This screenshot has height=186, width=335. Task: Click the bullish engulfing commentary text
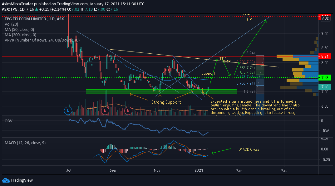pos(255,107)
